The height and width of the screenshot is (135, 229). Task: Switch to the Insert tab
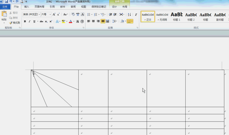26,7
